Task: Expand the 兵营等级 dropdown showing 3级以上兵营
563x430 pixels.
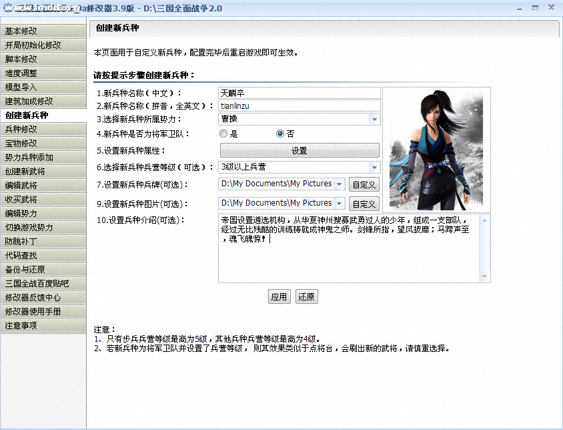Action: [x=374, y=167]
